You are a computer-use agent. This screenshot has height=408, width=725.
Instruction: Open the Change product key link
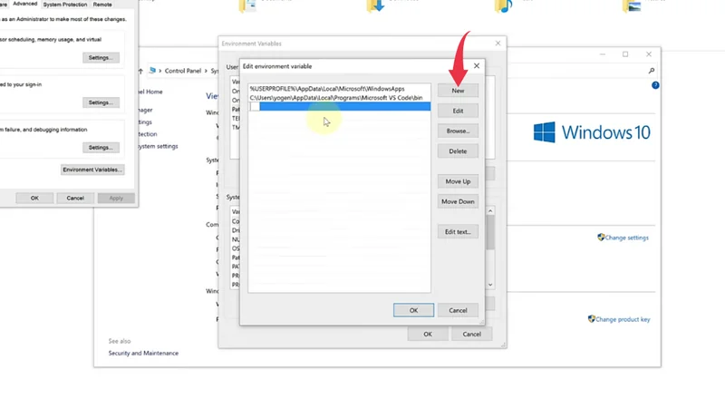(622, 319)
